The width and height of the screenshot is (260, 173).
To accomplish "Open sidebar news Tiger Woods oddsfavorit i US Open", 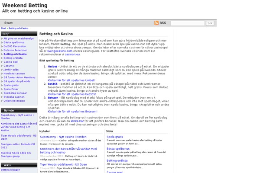I will click(19, 137).
